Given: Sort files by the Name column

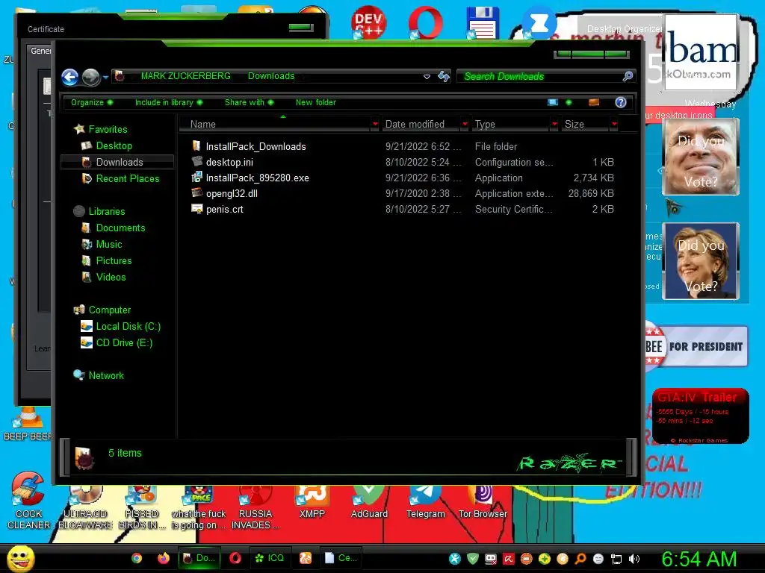Looking at the screenshot, I should point(275,125).
